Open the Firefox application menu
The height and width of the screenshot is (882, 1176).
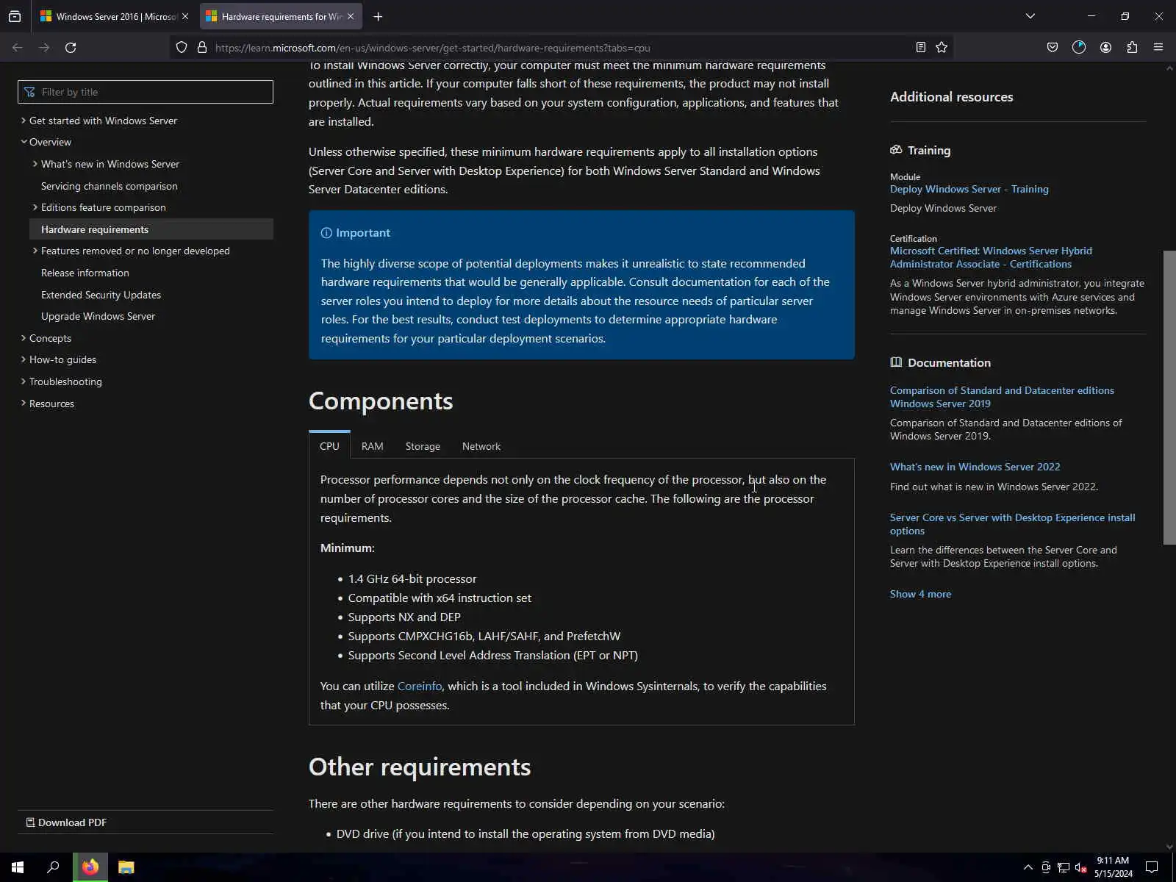(x=1158, y=48)
